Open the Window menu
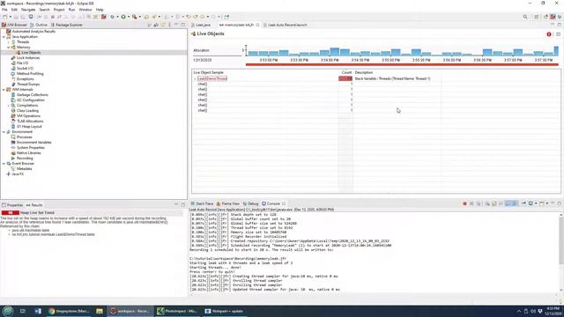 point(85,10)
